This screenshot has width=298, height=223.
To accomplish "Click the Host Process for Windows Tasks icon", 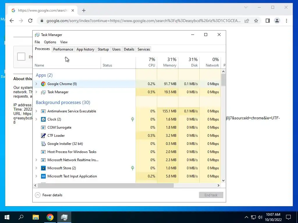I will [x=43, y=152].
